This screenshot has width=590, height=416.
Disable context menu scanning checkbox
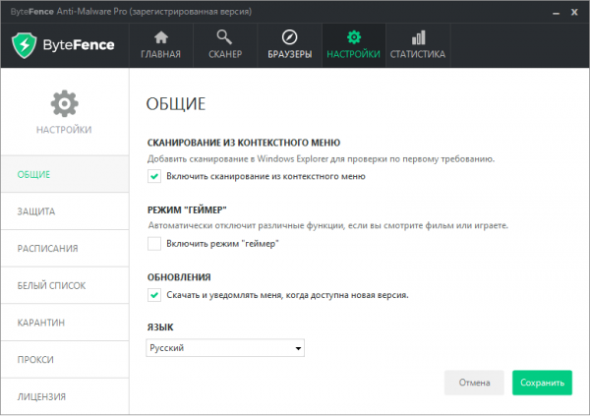point(153,176)
